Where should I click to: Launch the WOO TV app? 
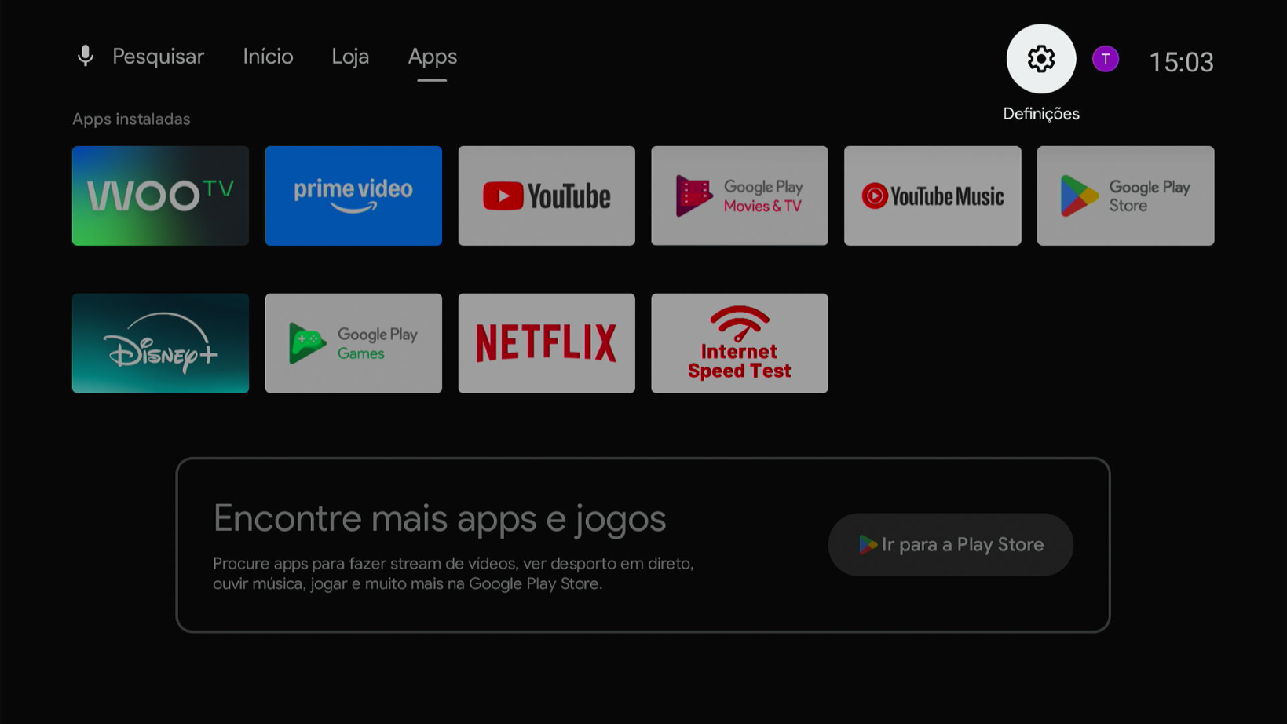160,196
